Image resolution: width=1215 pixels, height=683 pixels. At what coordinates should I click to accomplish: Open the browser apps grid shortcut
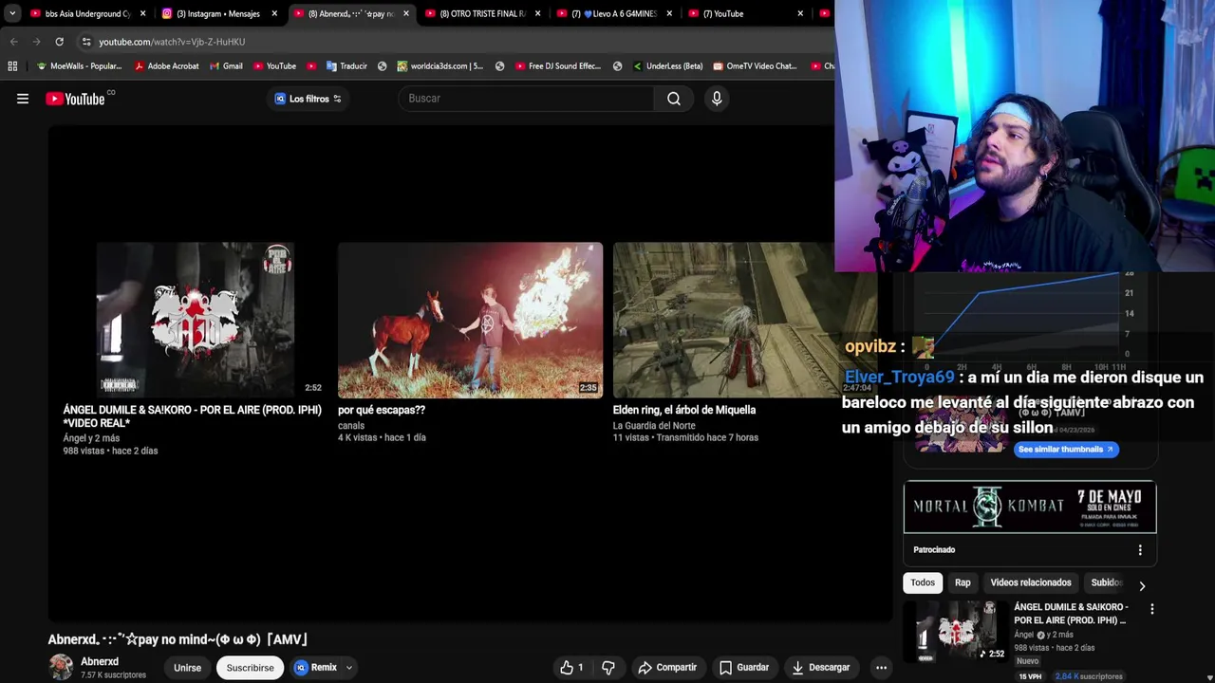[12, 66]
